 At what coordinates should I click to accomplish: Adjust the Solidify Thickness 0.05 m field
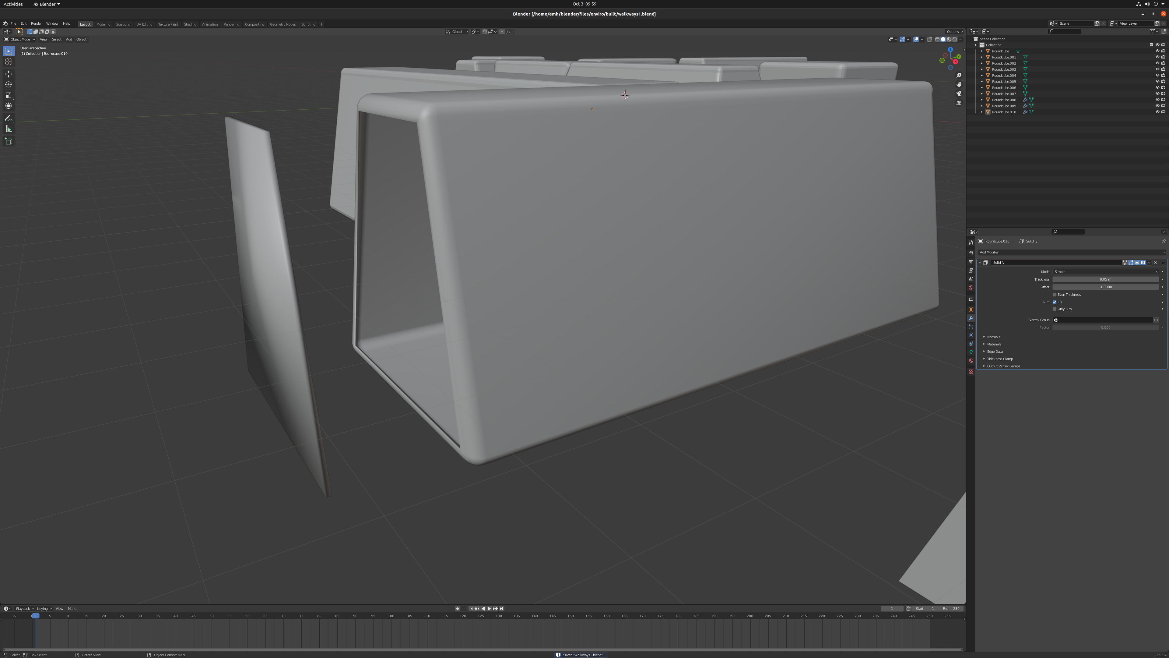[1105, 280]
